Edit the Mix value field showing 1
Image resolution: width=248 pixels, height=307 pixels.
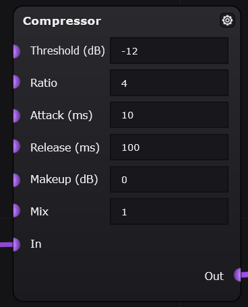point(169,211)
